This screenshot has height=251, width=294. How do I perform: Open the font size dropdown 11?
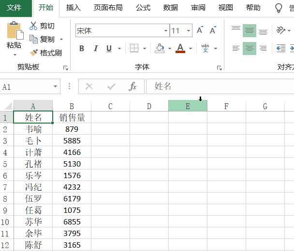pos(189,30)
